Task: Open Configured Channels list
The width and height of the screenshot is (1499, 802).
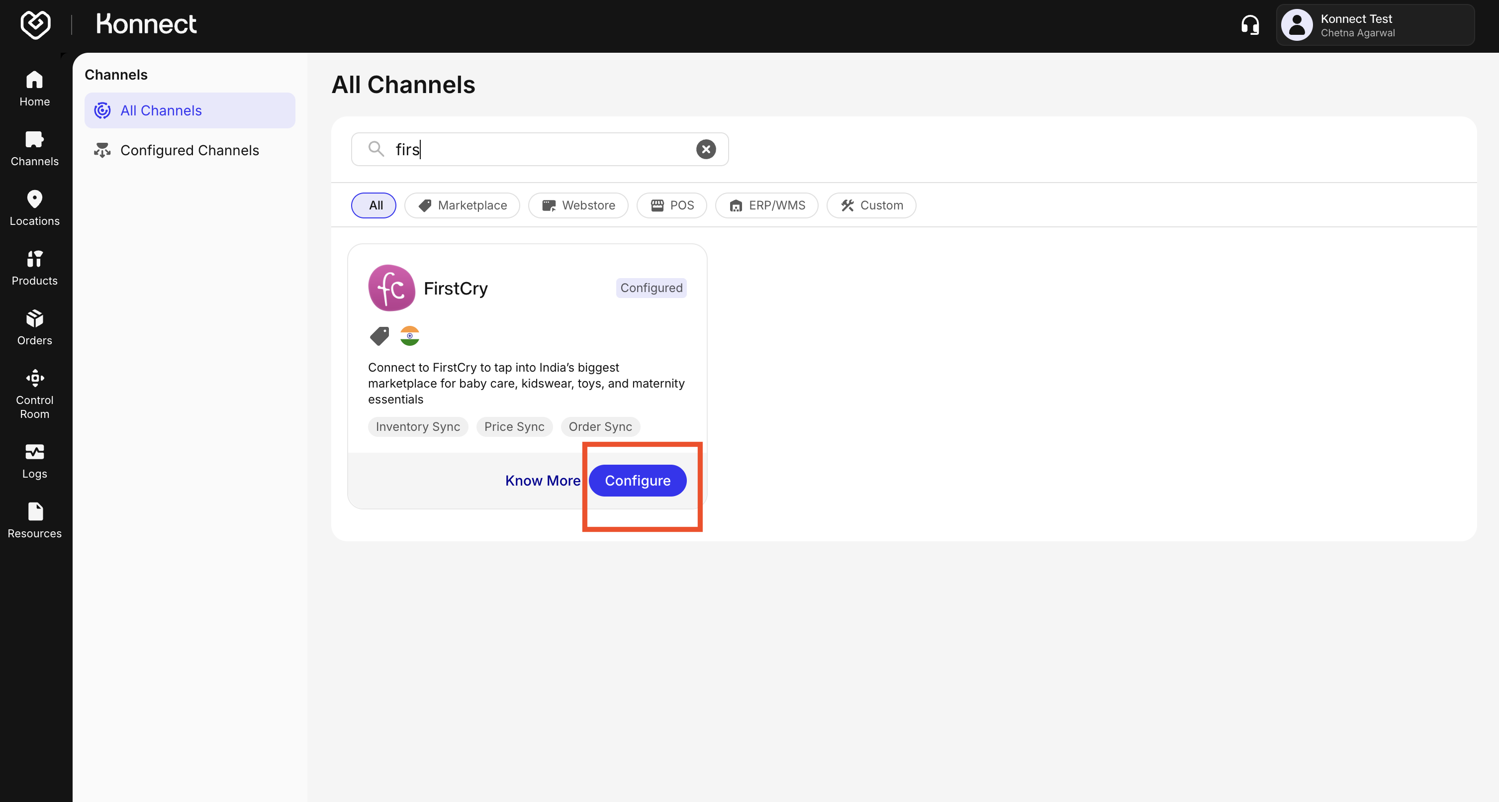Action: tap(189, 150)
